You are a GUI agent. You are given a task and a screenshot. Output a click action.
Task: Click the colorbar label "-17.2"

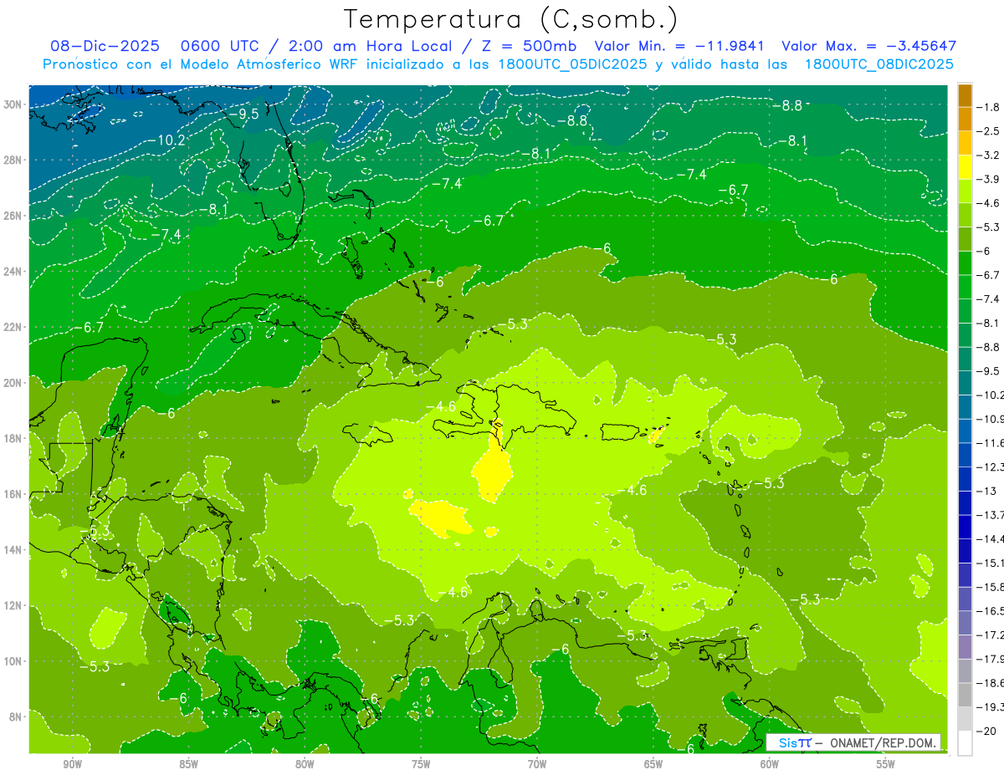click(x=991, y=635)
